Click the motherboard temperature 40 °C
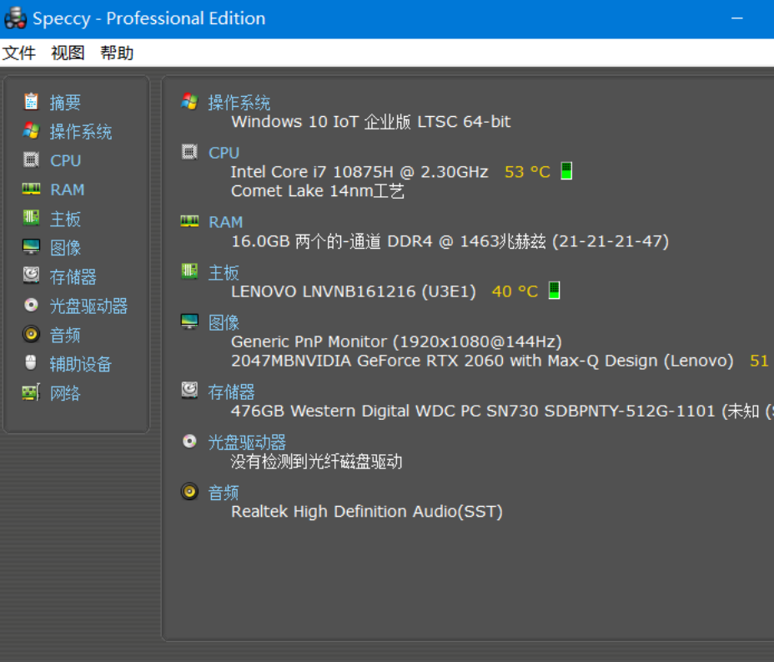 pyautogui.click(x=515, y=291)
